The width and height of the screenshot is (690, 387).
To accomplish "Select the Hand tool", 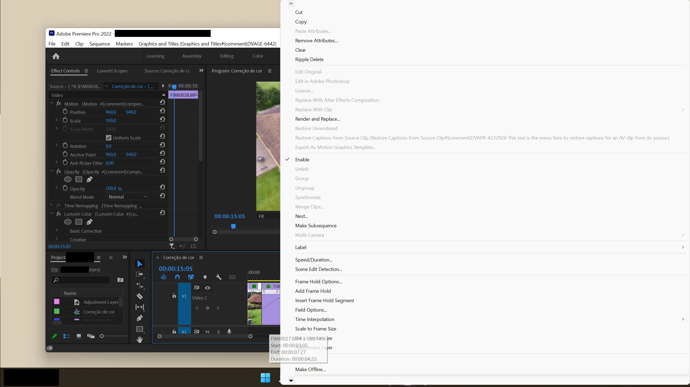I will click(140, 340).
